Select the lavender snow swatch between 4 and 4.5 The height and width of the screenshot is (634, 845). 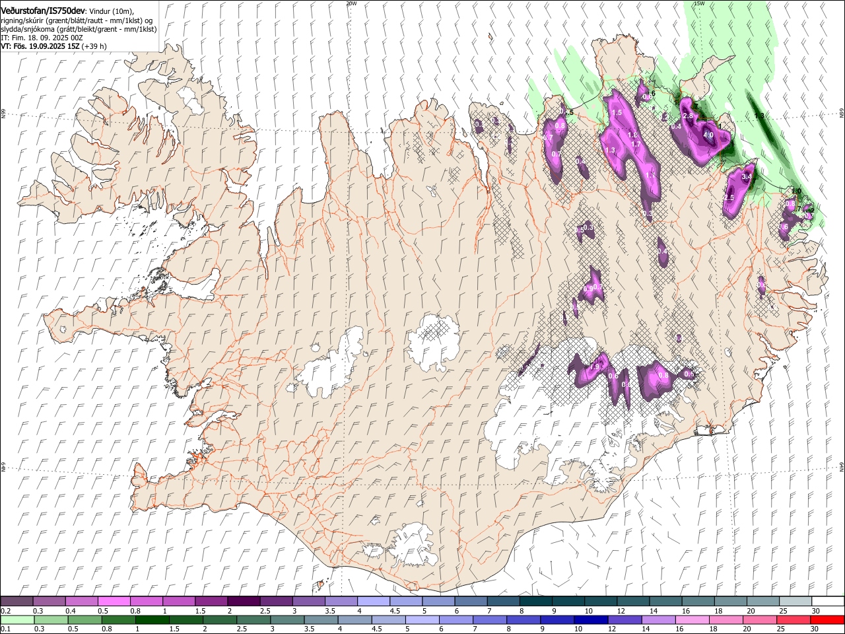[x=373, y=602]
